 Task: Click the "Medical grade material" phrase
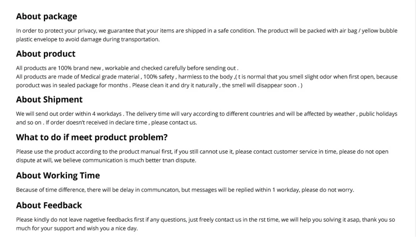click(110, 77)
